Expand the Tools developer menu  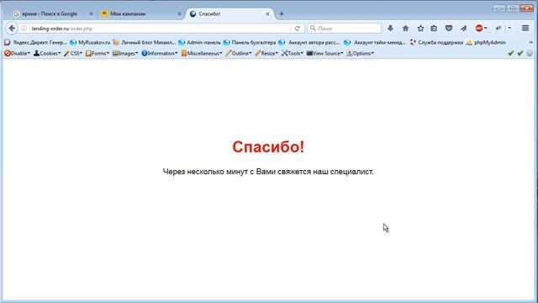coord(293,53)
